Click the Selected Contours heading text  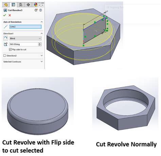pyautogui.click(x=12, y=62)
